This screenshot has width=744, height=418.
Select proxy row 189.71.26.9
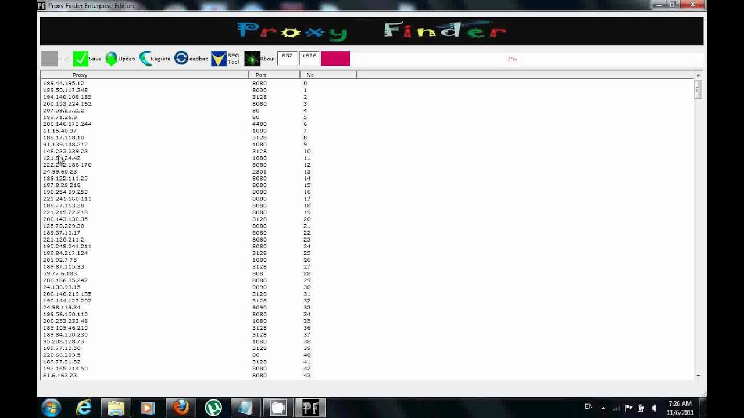[60, 117]
